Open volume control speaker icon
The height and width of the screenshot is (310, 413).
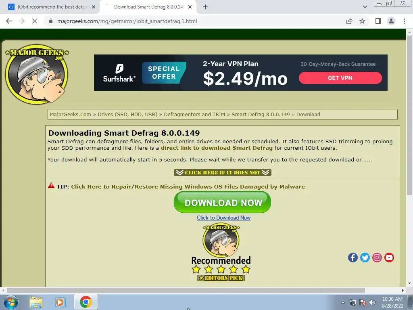tap(372, 302)
